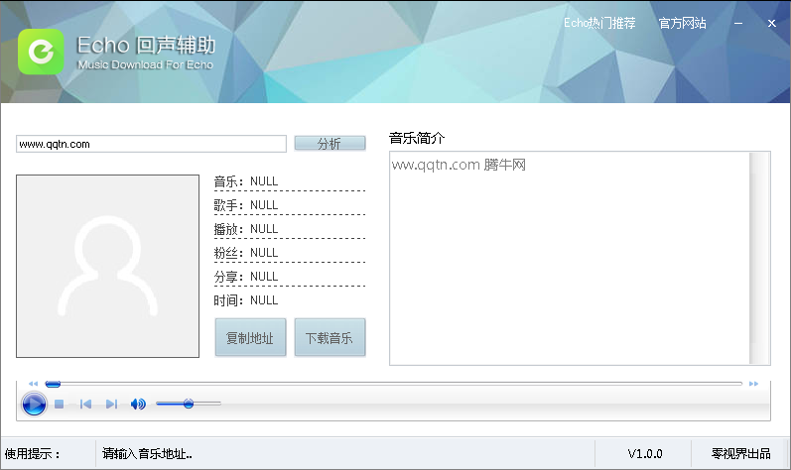Focus the music URL input field

point(151,144)
